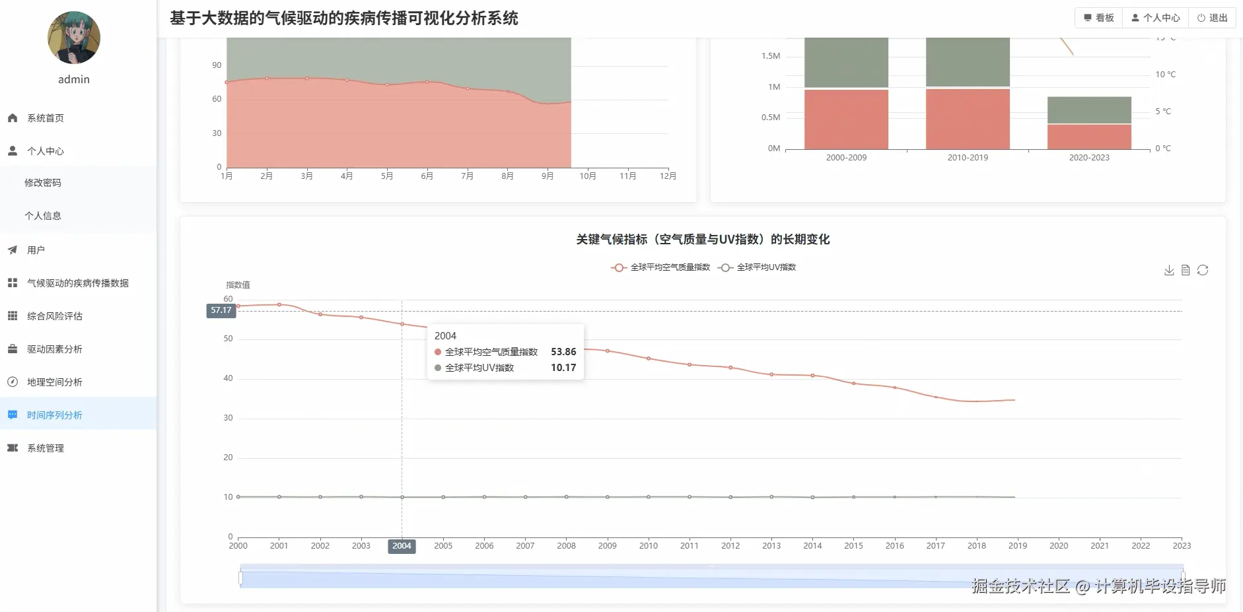Open 系统首页 in sidebar
1243x612 pixels.
[x=79, y=118]
